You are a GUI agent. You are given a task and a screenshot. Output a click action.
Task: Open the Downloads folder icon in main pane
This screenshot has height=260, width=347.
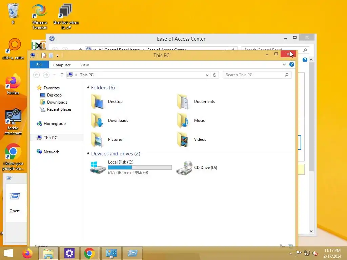click(97, 121)
